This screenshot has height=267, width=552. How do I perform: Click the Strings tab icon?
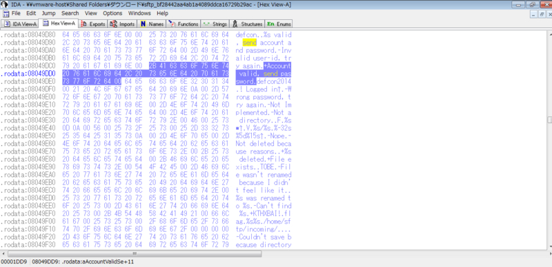click(x=206, y=24)
